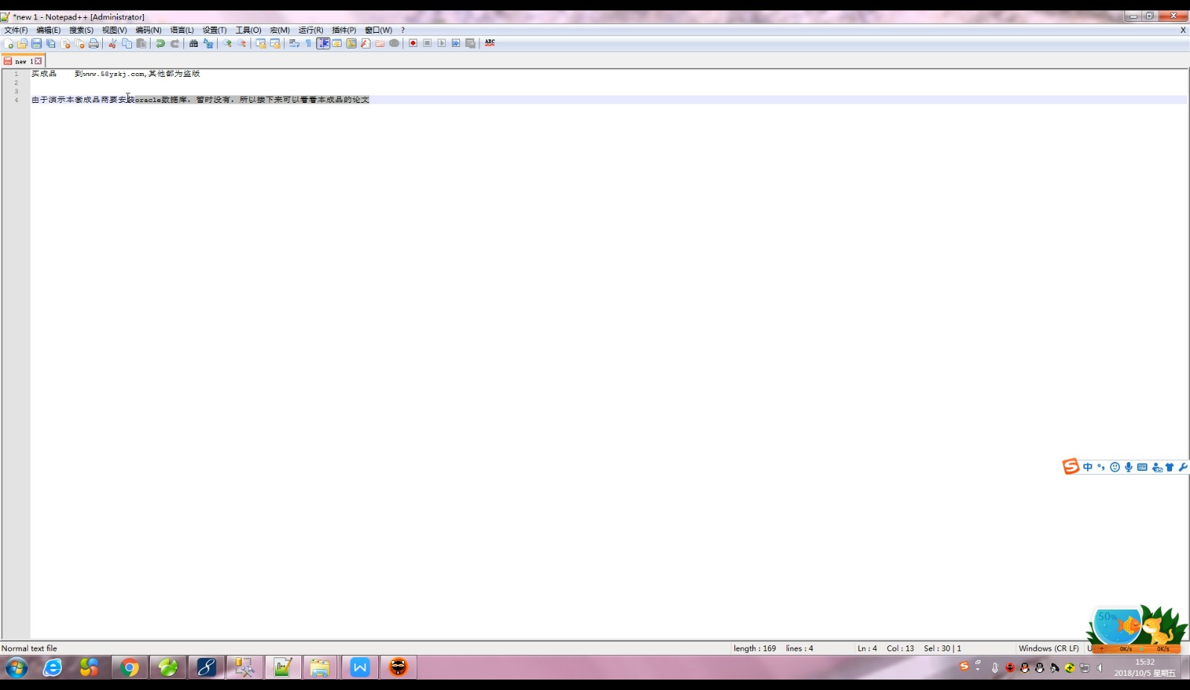Screen dimensions: 1190x690
Task: Launch Google Chrome from the taskbar
Action: [x=130, y=668]
